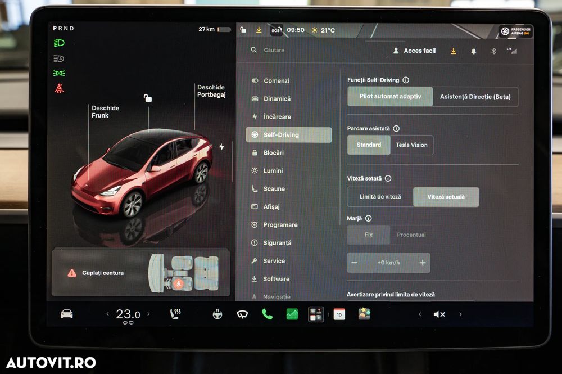Open the arcade joystick app icon
The height and width of the screenshot is (374, 562).
pos(316,314)
